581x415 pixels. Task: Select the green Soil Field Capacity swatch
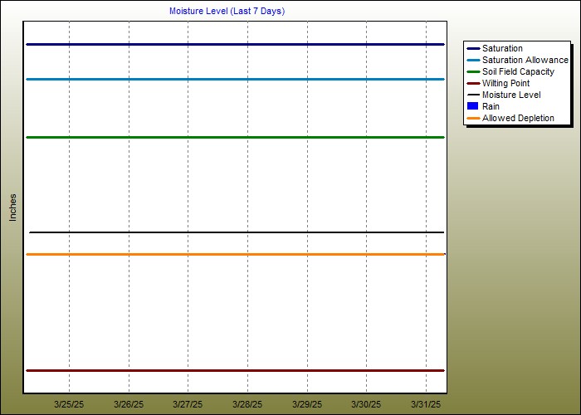point(473,71)
